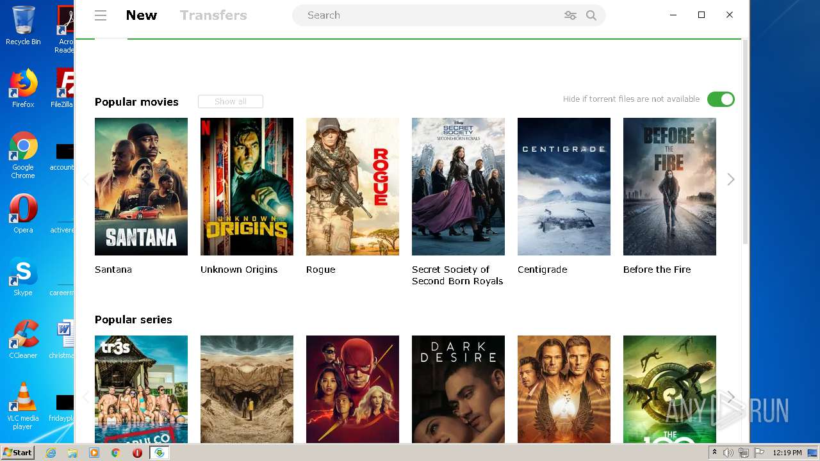Switch to the New tab
The width and height of the screenshot is (820, 461).
(x=142, y=15)
